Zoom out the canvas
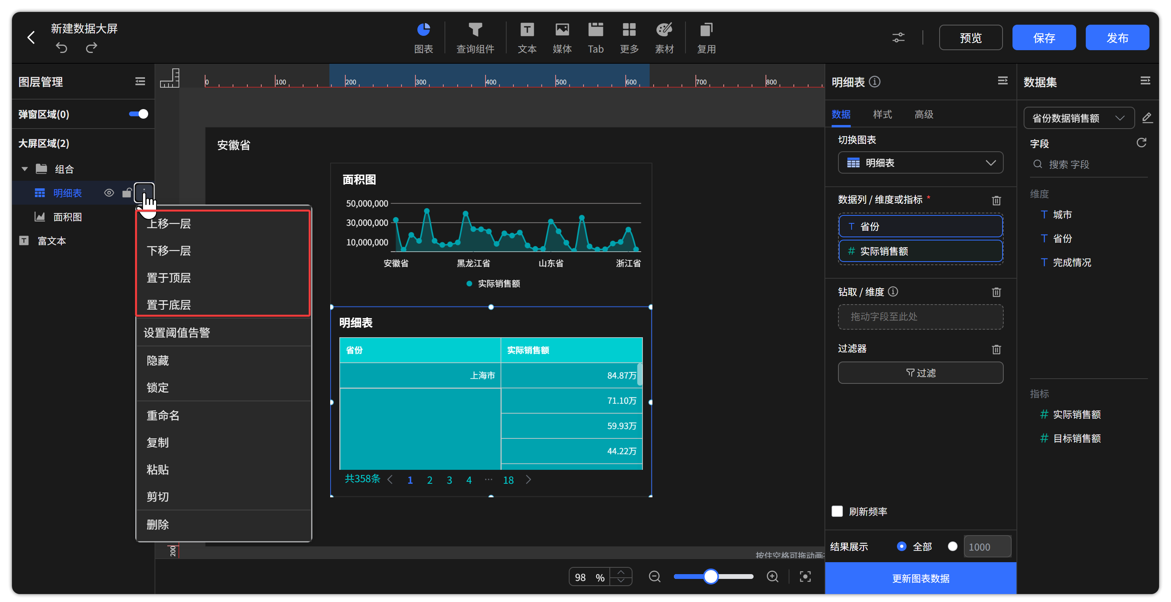The image size is (1171, 602). coord(654,577)
